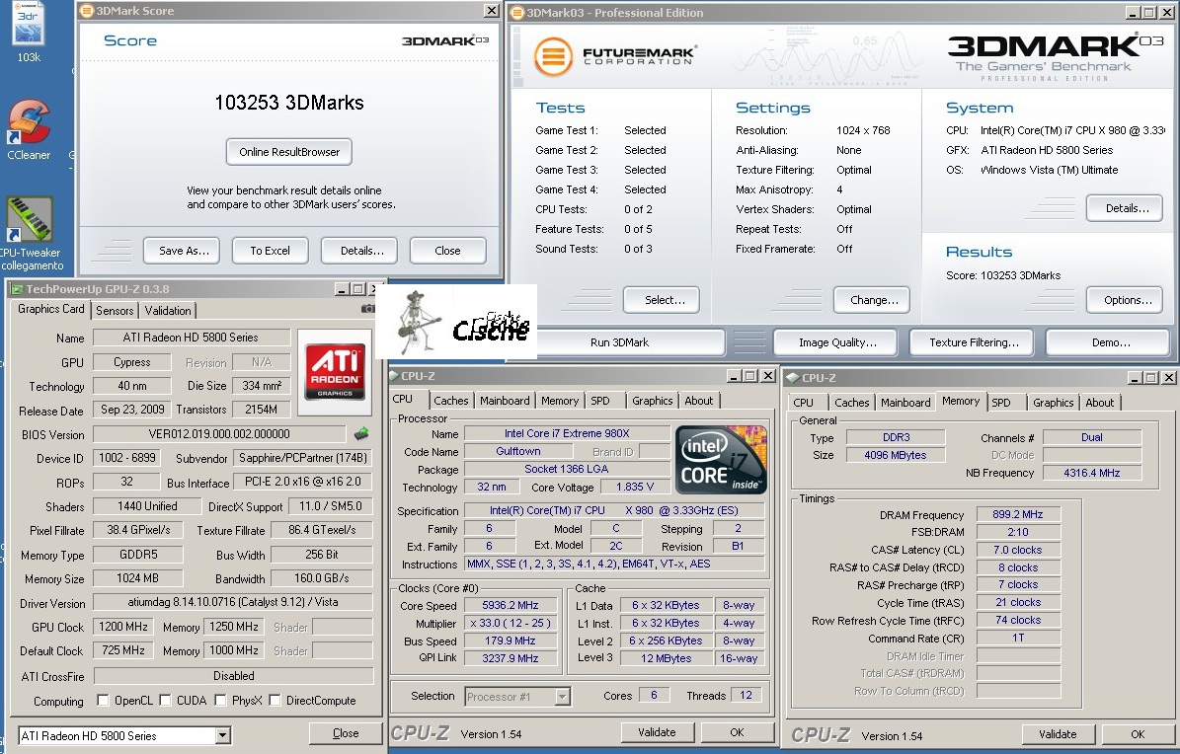Click the To Excel button
The image size is (1180, 754).
(x=271, y=251)
